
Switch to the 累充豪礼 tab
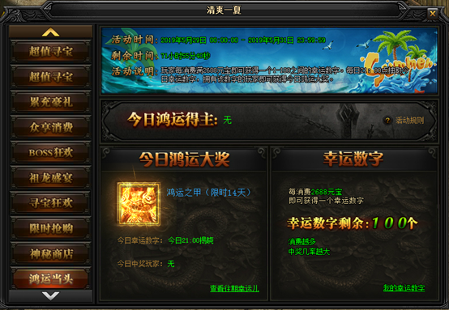click(x=51, y=102)
